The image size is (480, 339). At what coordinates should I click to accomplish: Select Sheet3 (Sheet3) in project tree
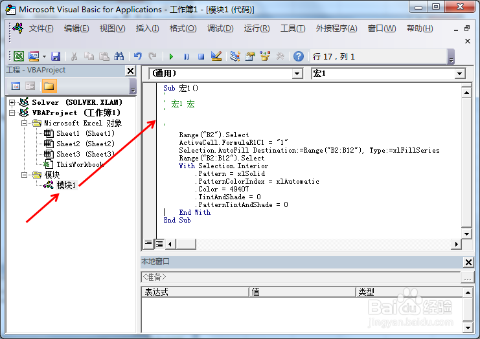tap(86, 154)
